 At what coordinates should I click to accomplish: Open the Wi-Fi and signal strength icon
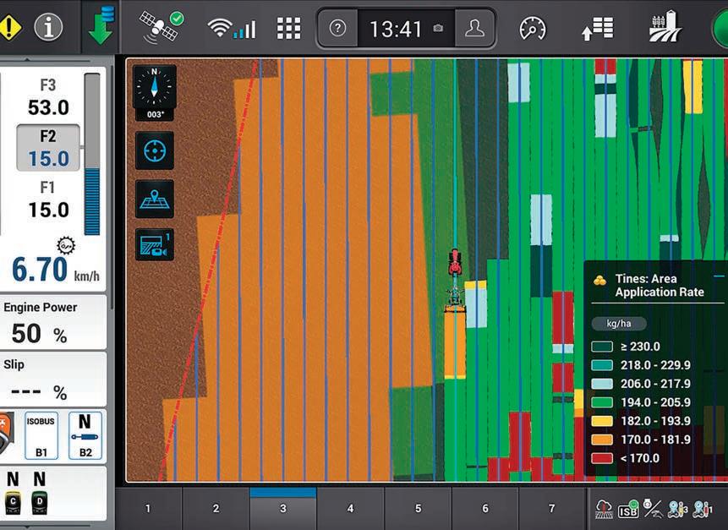[231, 28]
